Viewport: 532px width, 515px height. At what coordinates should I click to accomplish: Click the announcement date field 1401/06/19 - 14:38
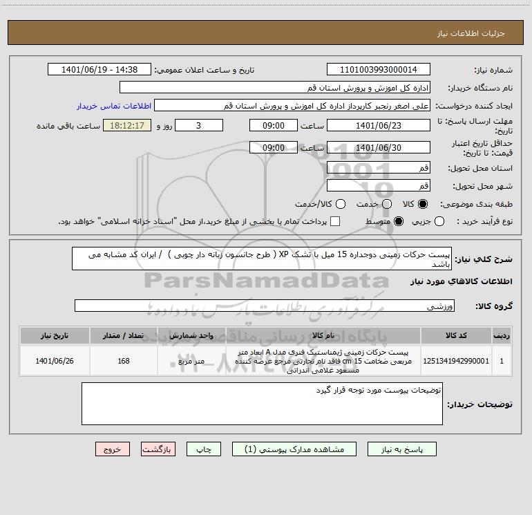pyautogui.click(x=99, y=69)
